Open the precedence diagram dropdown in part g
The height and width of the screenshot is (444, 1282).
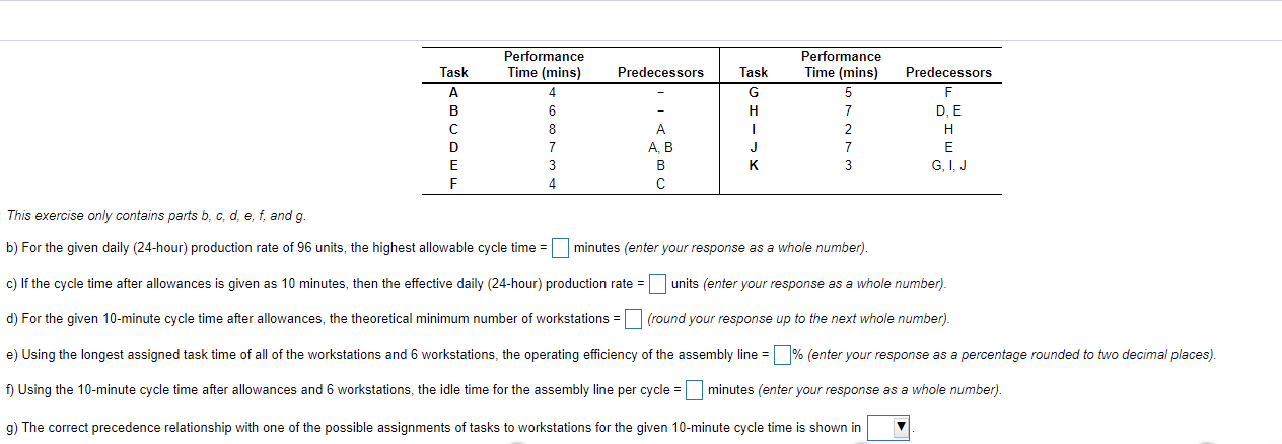coord(888,427)
